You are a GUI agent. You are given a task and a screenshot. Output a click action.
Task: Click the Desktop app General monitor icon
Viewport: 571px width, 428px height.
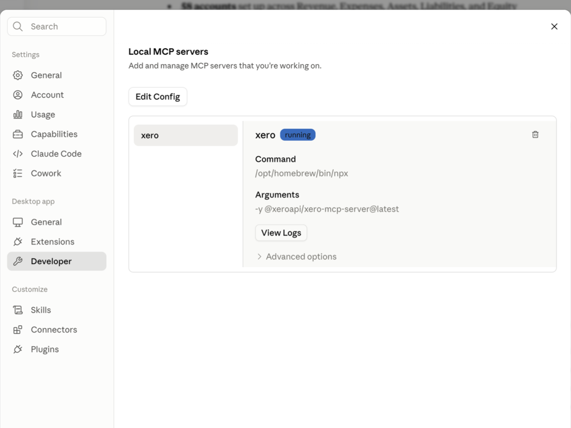point(18,222)
